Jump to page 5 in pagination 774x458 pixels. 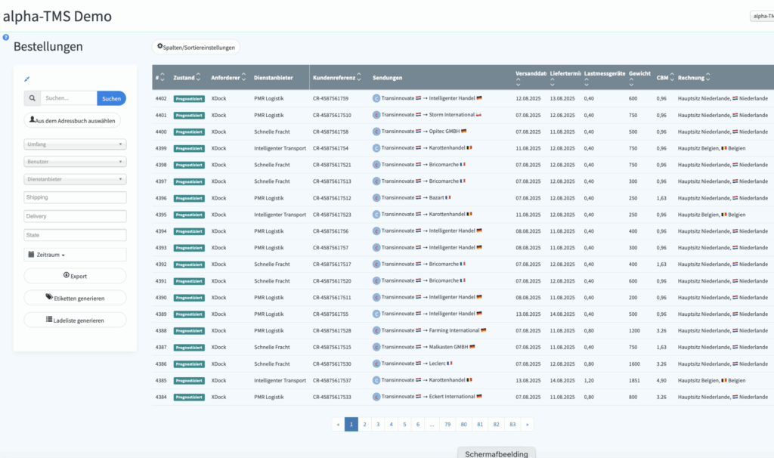tap(404, 425)
